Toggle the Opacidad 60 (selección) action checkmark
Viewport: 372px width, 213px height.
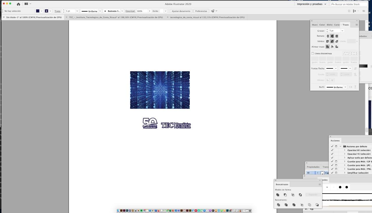(332, 150)
